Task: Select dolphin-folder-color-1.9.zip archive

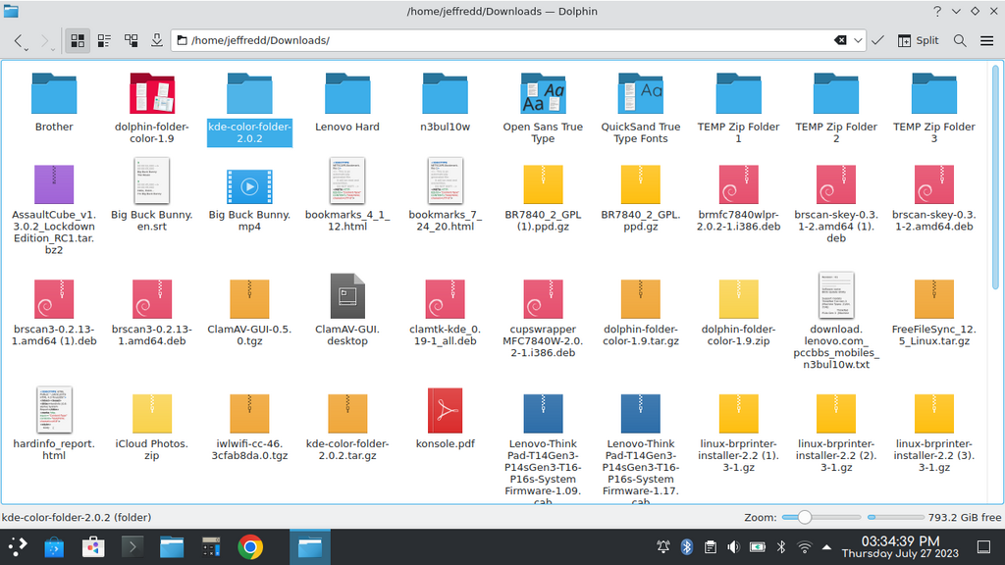Action: coord(738,312)
